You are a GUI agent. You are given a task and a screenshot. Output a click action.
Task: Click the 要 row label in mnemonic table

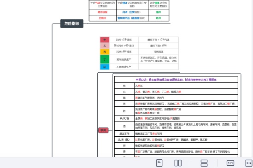point(124,151)
